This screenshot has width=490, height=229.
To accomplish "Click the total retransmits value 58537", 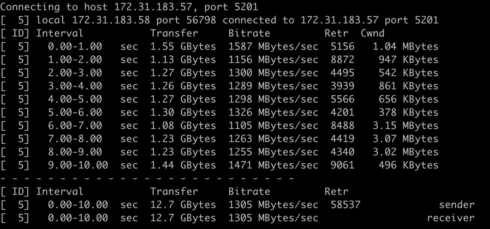I will (x=345, y=205).
